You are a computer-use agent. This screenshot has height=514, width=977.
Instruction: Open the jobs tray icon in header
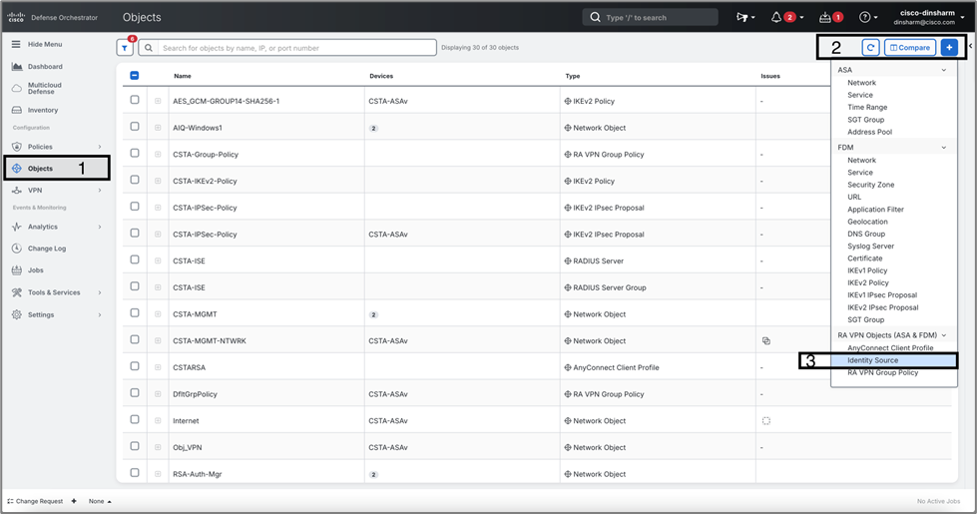(825, 17)
